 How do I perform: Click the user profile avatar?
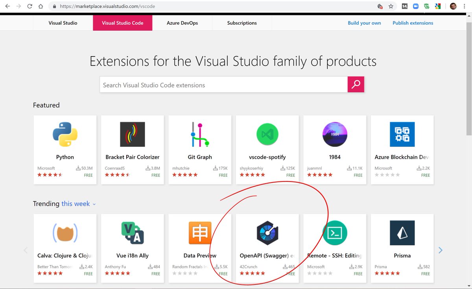coord(453,6)
